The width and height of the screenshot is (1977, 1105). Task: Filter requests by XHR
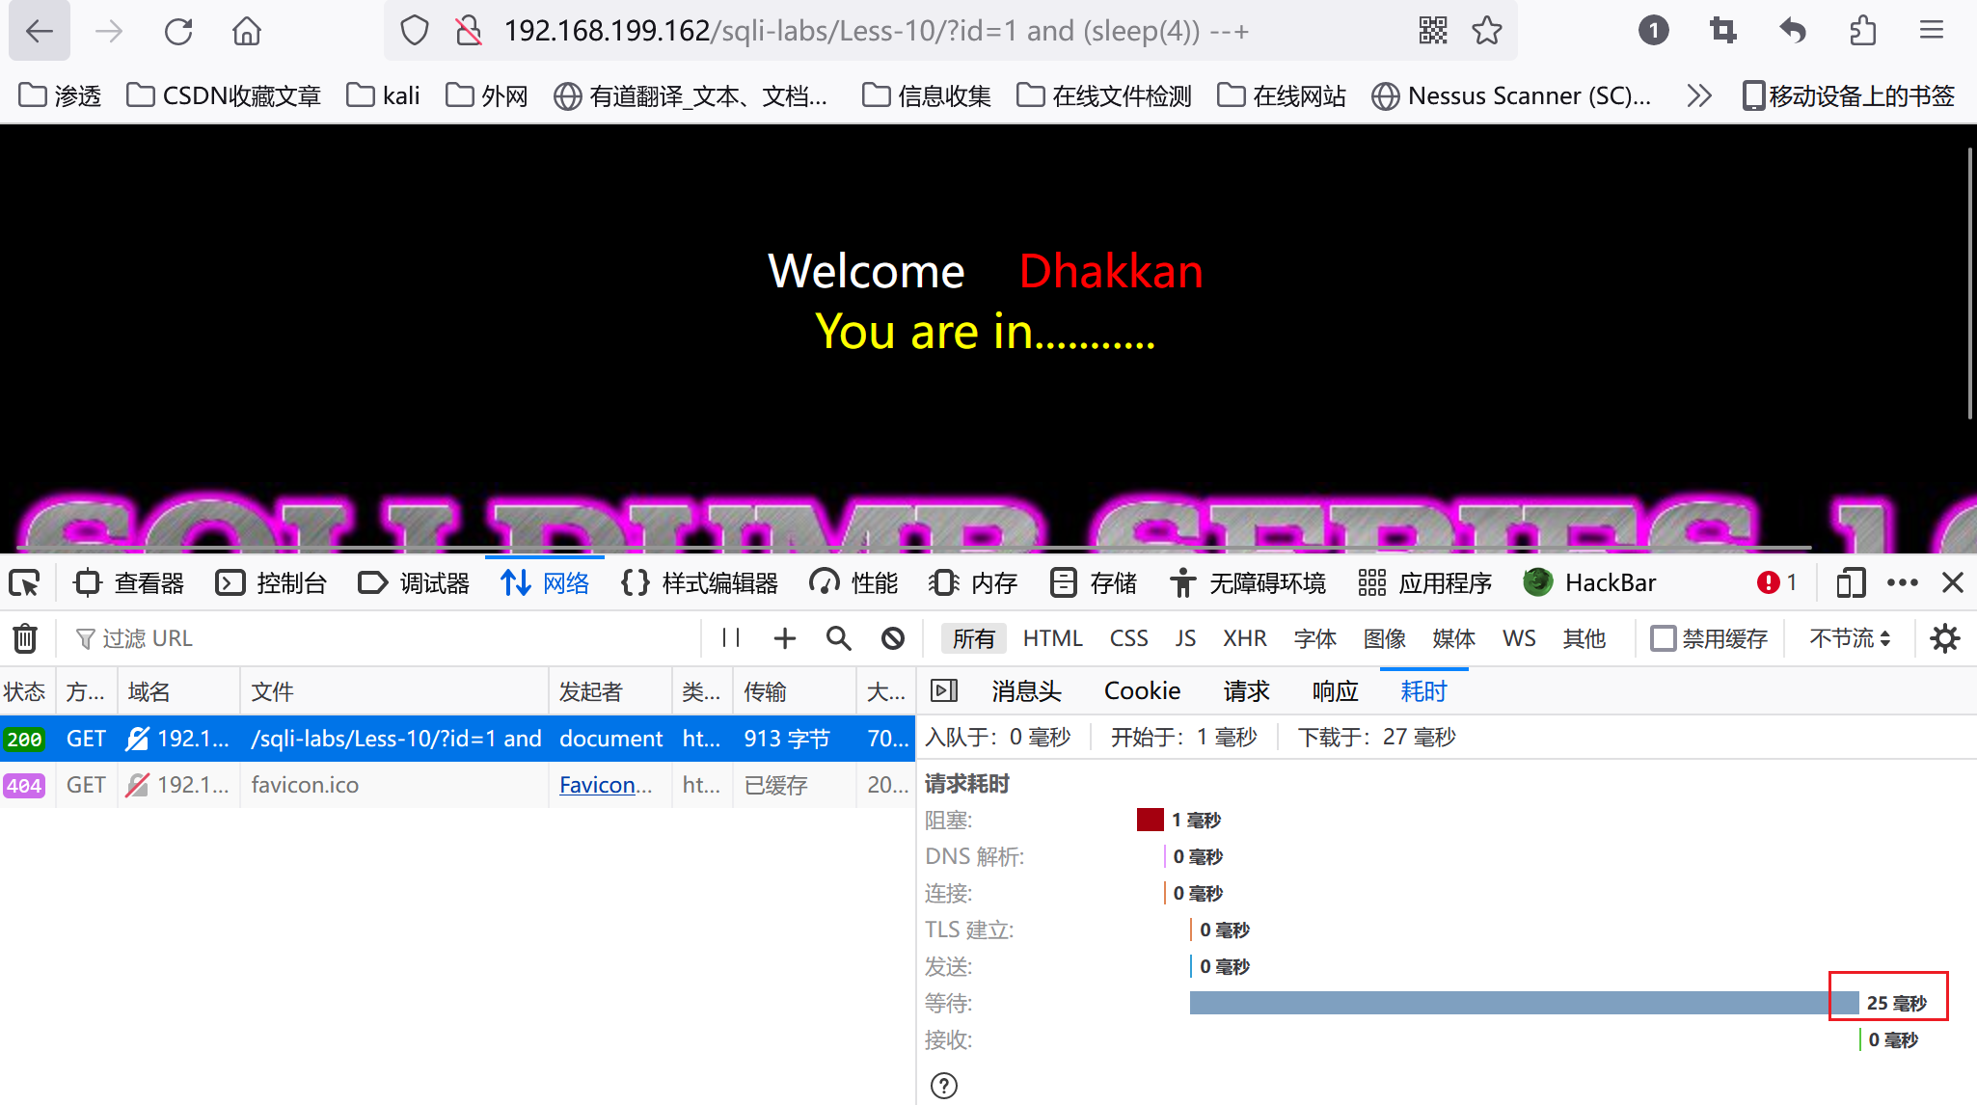1244,638
